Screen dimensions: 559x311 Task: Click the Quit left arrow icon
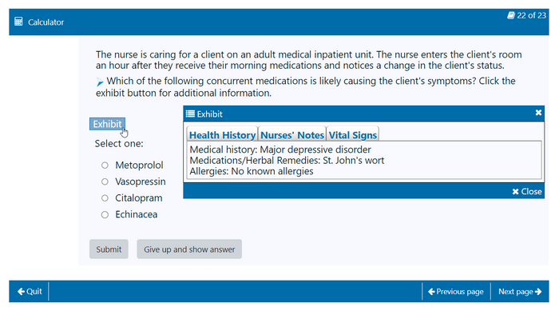[x=21, y=291]
